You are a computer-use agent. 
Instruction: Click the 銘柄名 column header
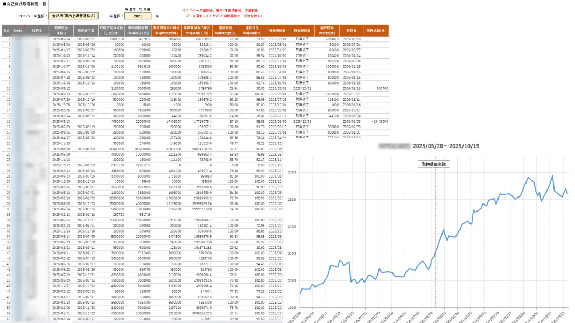[x=37, y=31]
